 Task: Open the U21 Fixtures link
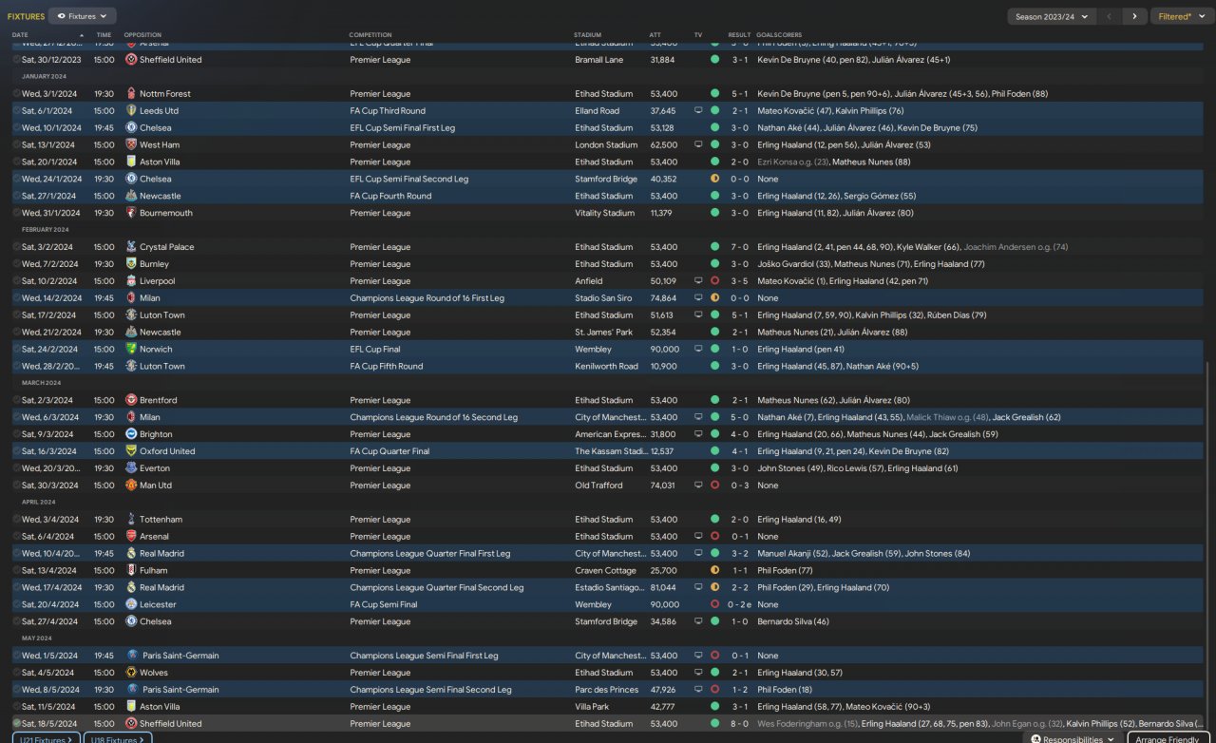[47, 739]
